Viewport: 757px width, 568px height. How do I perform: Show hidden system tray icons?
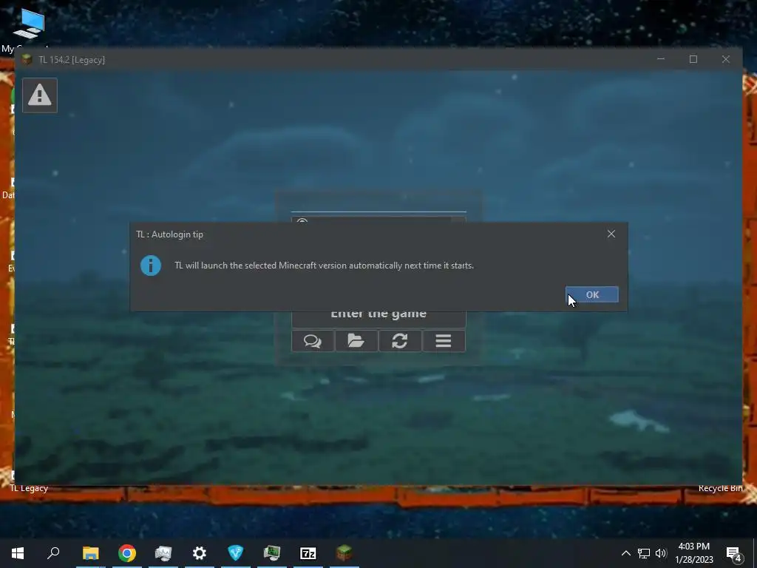(x=625, y=553)
